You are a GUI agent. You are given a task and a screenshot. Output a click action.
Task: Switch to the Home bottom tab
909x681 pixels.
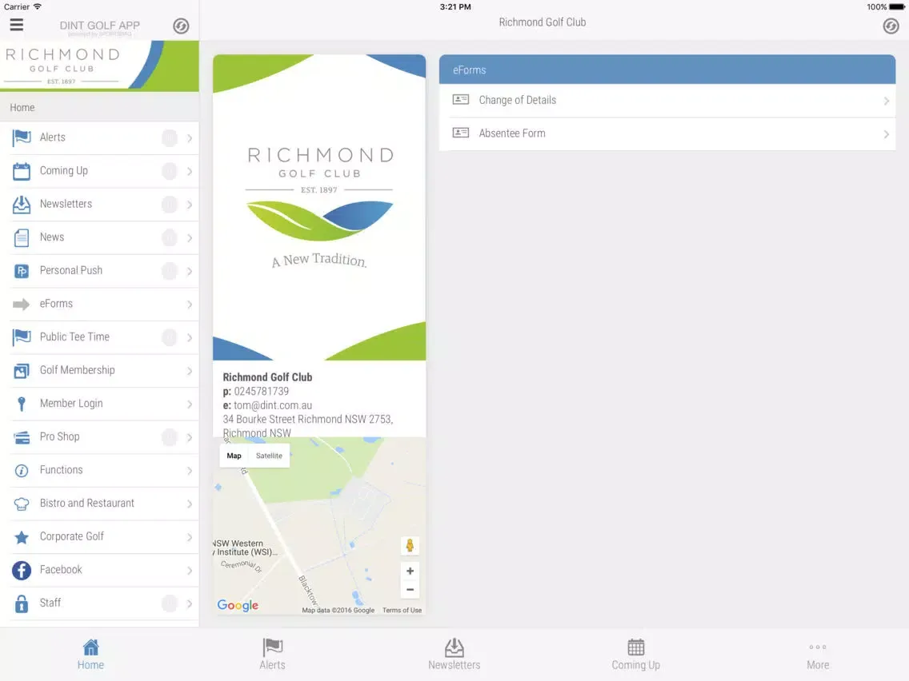tap(91, 655)
